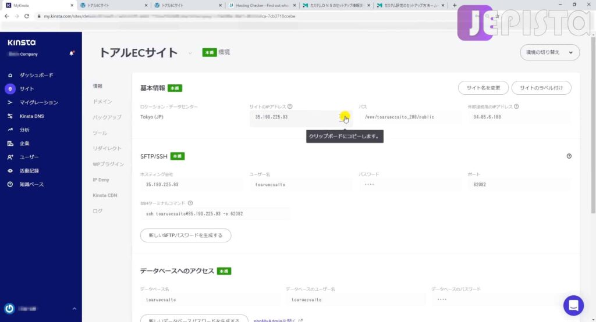Click the user power avatar icon

tap(9, 309)
